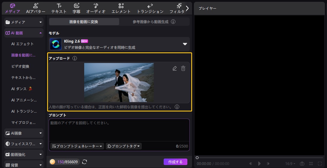Click the 150/856609 credits counter
327x168 pixels.
click(x=68, y=162)
